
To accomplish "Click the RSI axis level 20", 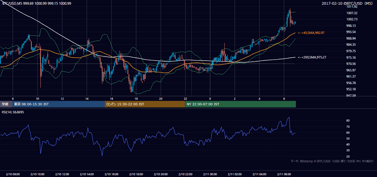I will (x=348, y=156).
